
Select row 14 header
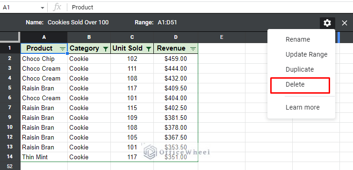[10, 157]
